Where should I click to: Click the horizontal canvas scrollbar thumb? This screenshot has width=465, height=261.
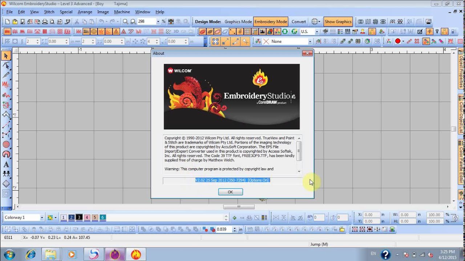pyautogui.click(x=239, y=207)
